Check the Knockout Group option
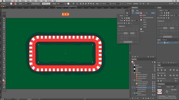 coord(167,96)
